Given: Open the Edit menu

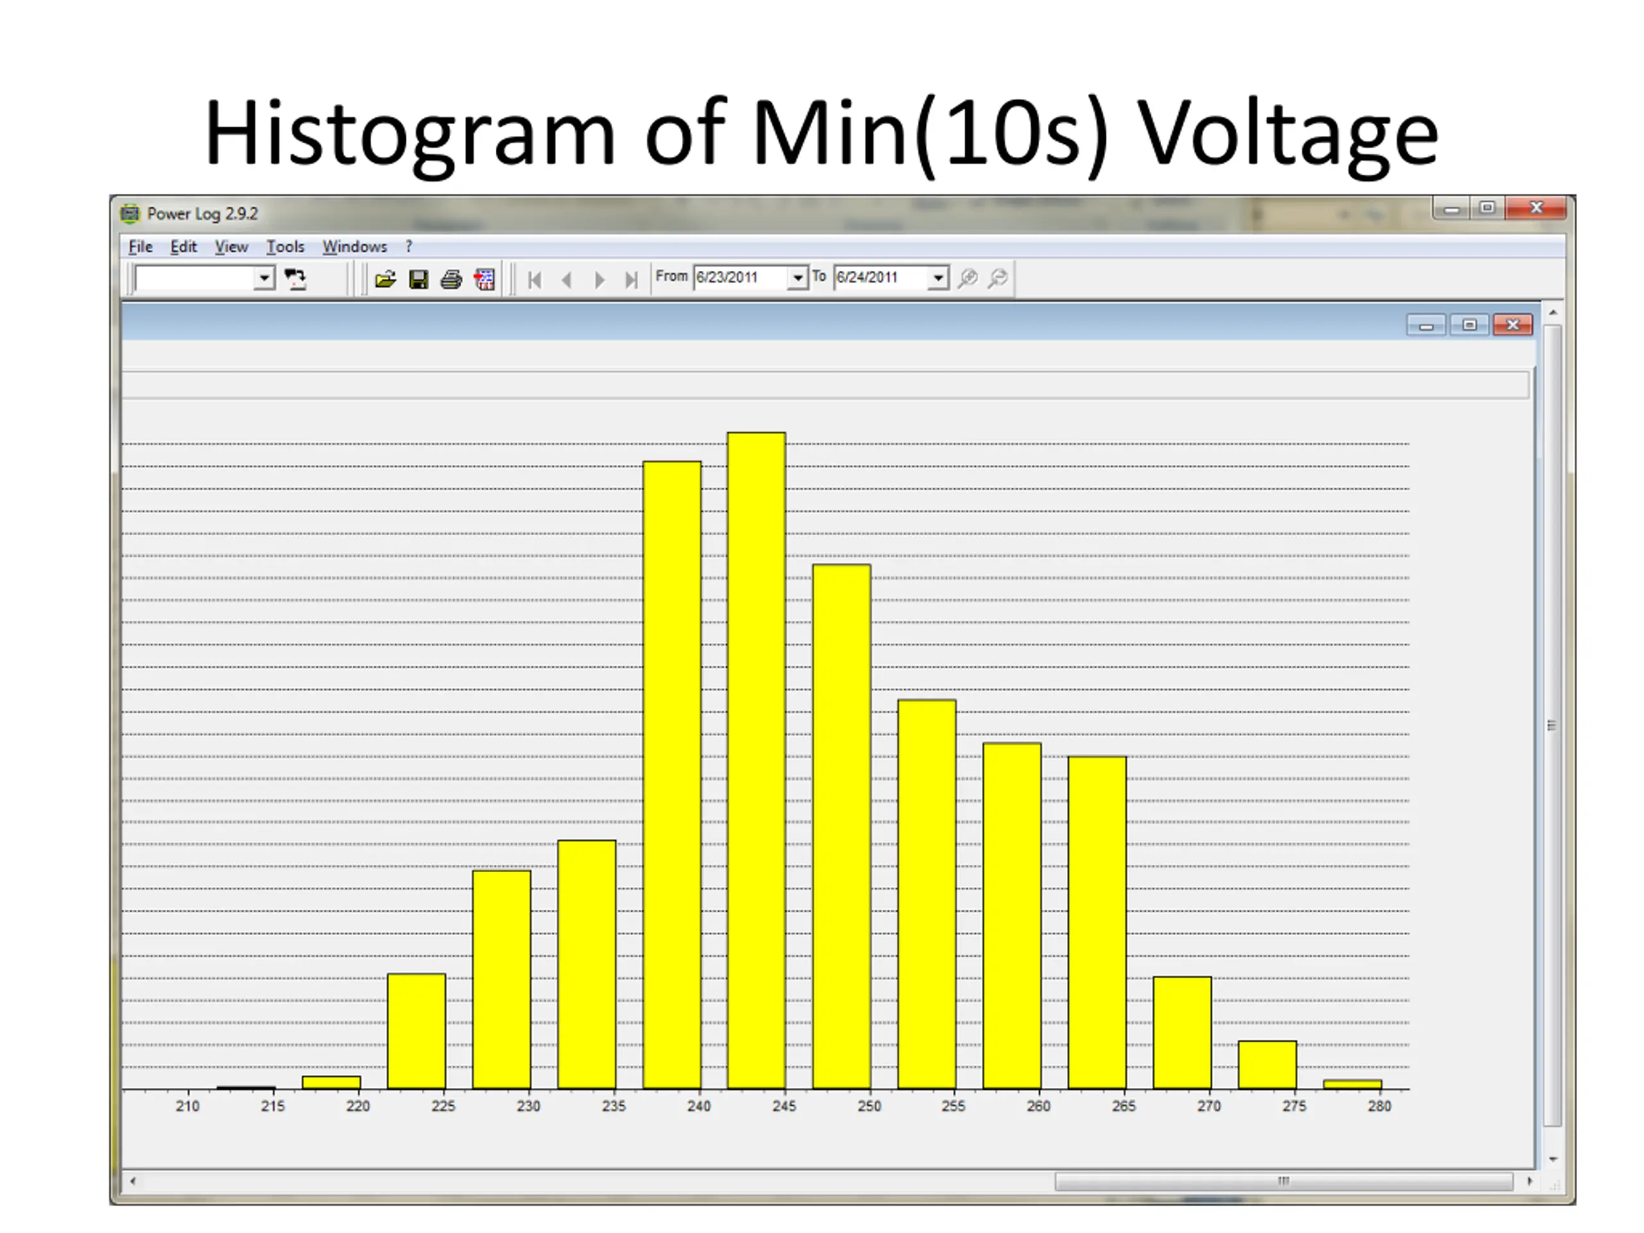Looking at the screenshot, I should [183, 247].
